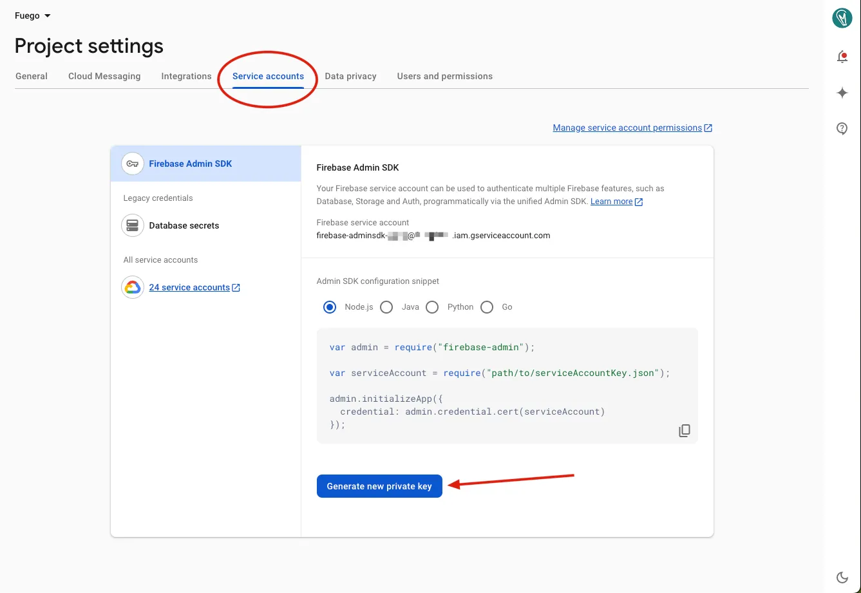Screen dimensions: 861x593
Task: Select the Java radio button
Action: pyautogui.click(x=386, y=307)
